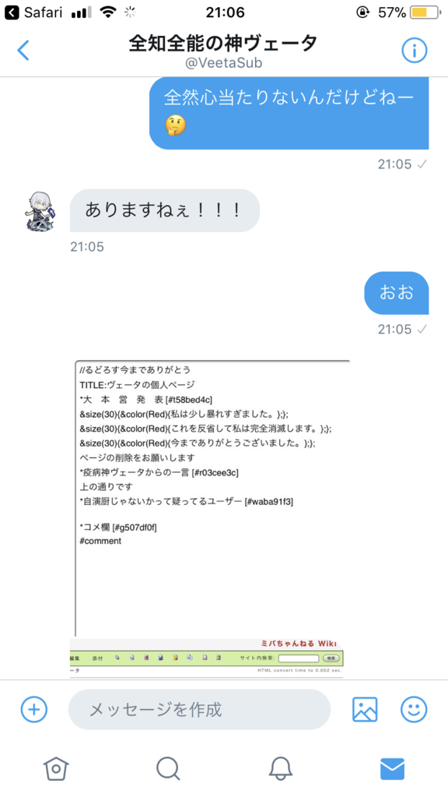
Task: Tap the おお sent message bubble
Action: tap(397, 293)
